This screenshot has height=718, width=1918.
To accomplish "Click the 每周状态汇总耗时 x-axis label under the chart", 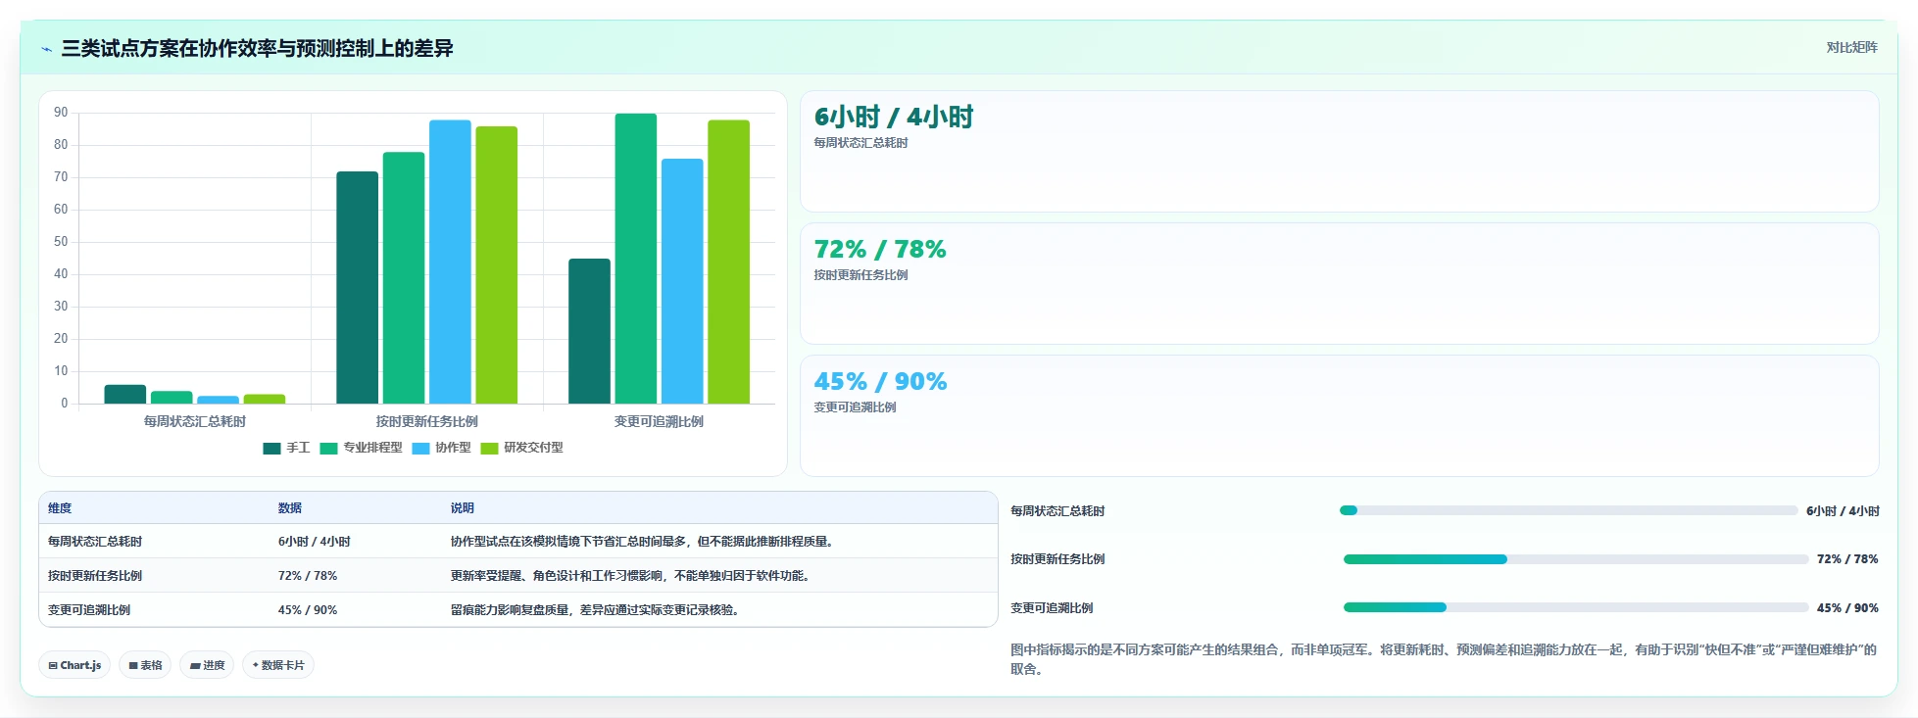I will [x=195, y=421].
